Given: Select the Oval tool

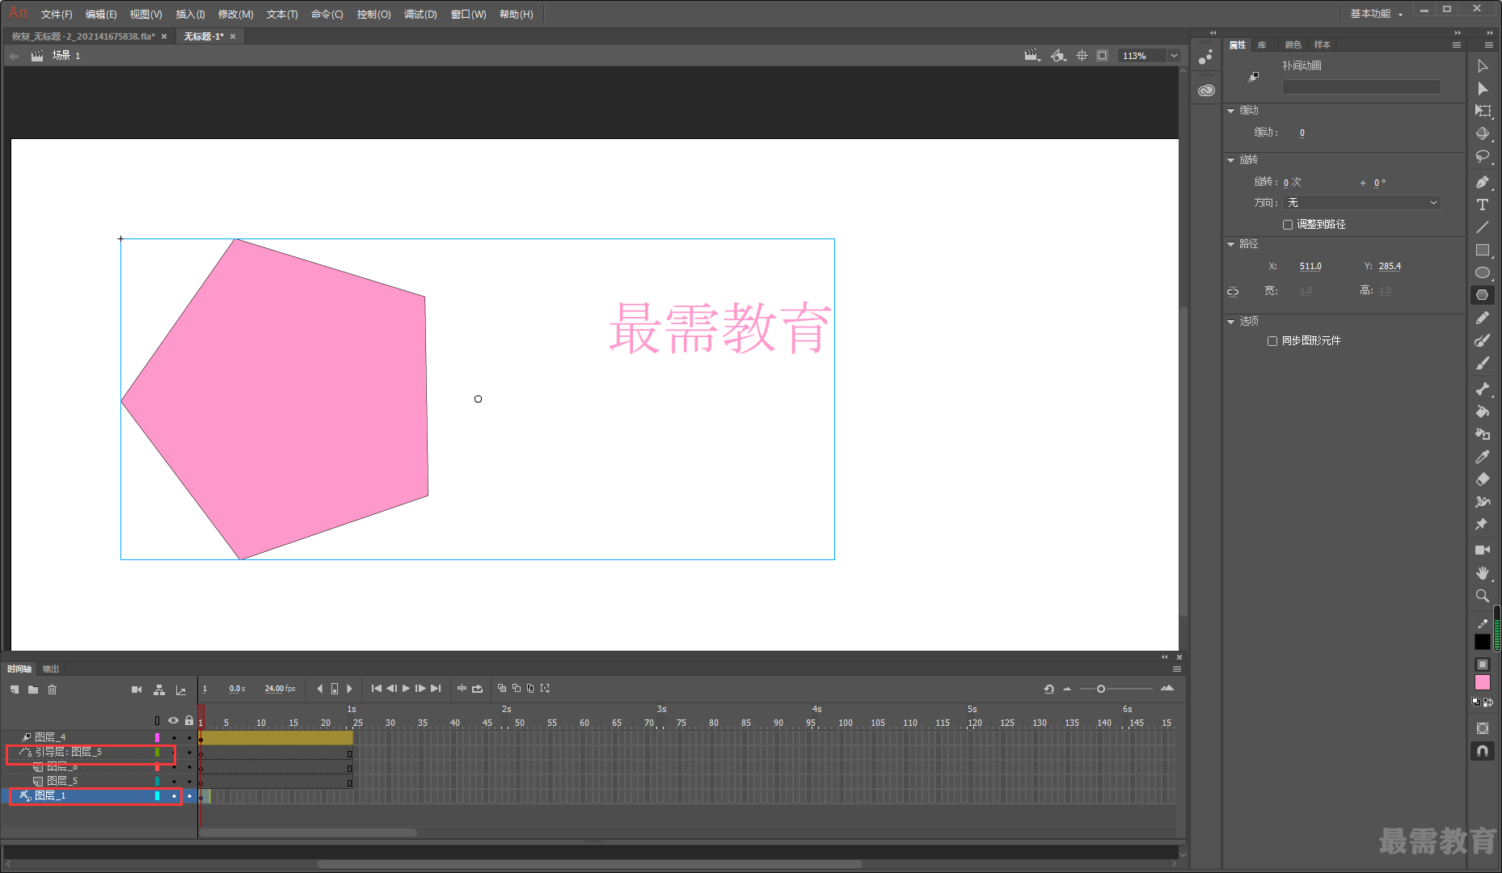Looking at the screenshot, I should coord(1482,272).
